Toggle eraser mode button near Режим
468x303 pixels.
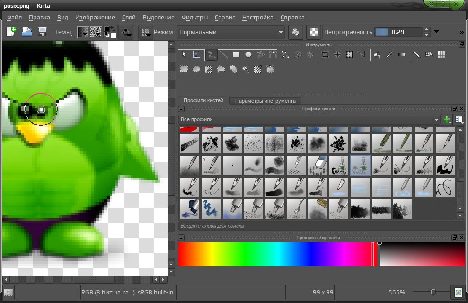tap(295, 32)
